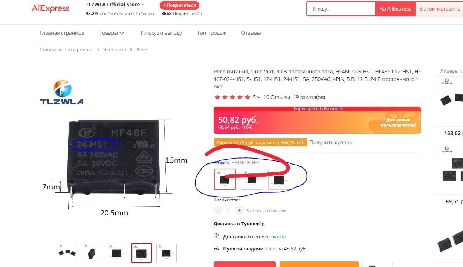Expand the Товары dropdown menu
463x267 pixels.
[x=112, y=33]
